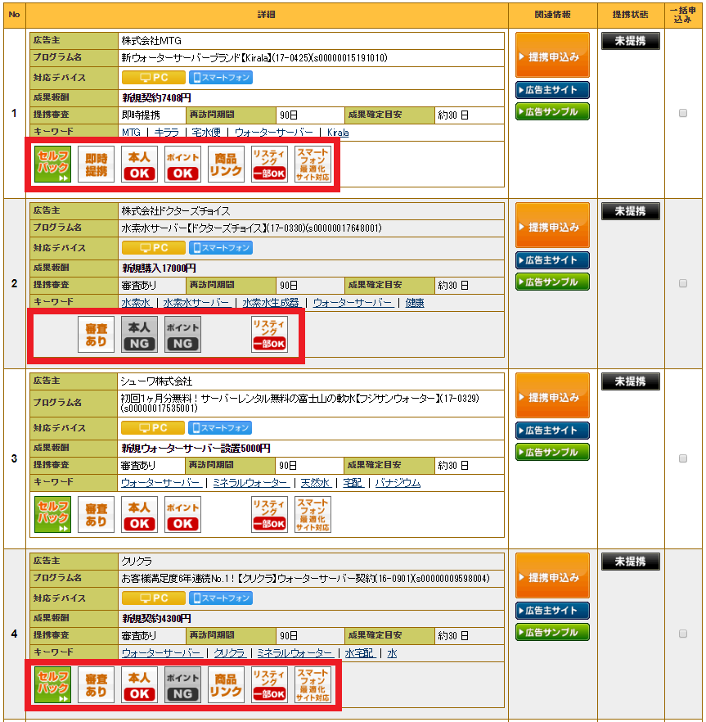Viewport: 706px width, 722px height.
Task: Click 本人NG badge in ドクターズチョイス row
Action: tap(139, 334)
